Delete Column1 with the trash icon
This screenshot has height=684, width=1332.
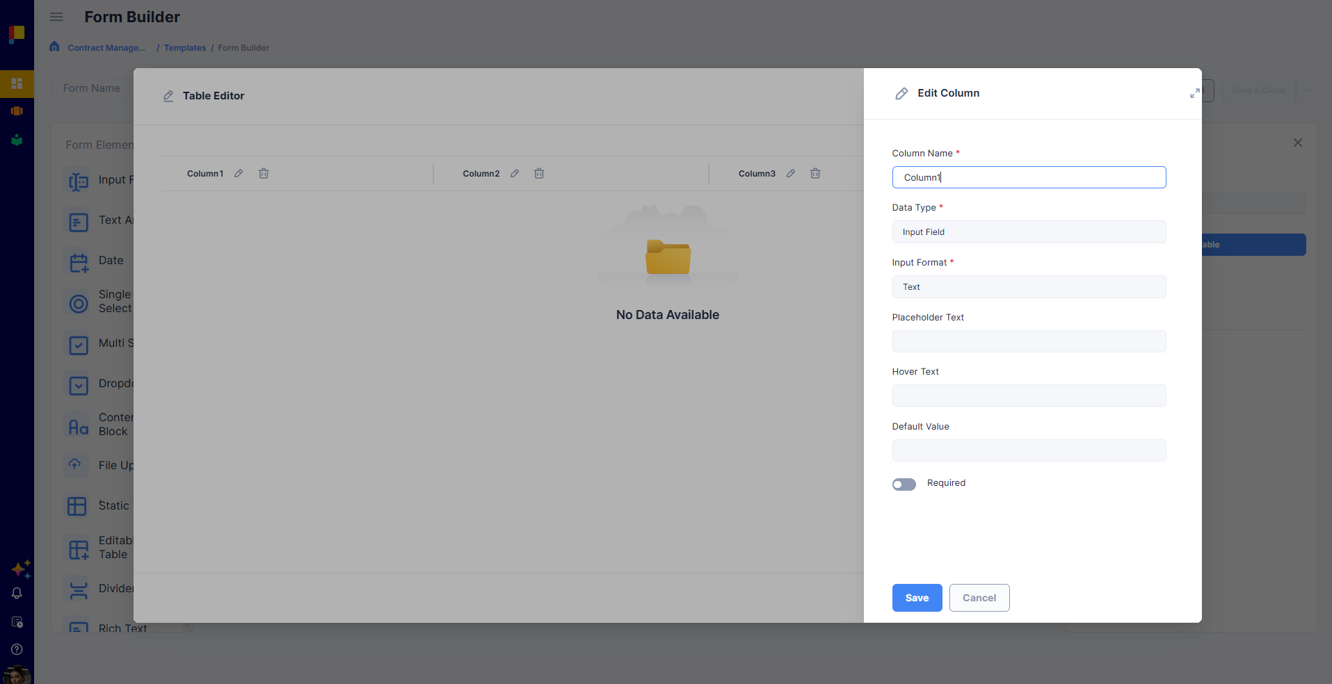point(264,173)
